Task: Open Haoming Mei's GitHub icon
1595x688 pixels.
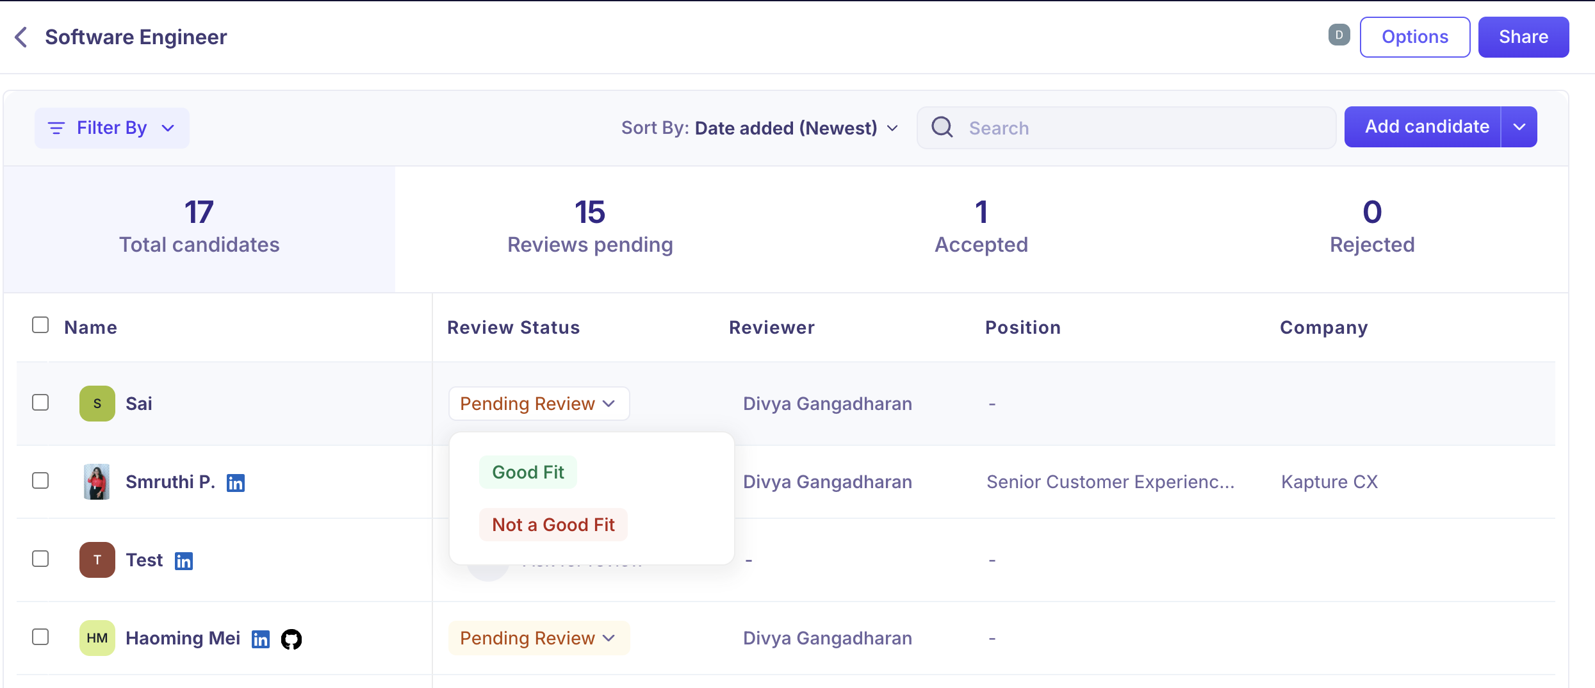Action: click(x=291, y=639)
